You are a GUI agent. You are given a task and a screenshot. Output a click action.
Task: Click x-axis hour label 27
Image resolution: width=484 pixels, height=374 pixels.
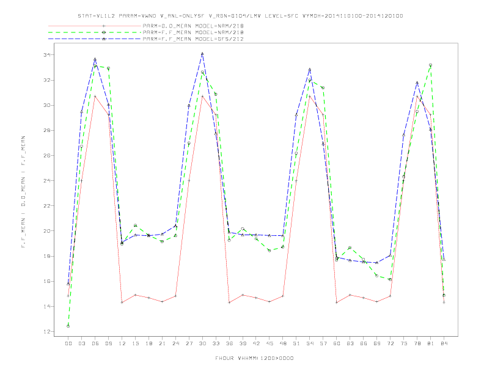pyautogui.click(x=189, y=343)
